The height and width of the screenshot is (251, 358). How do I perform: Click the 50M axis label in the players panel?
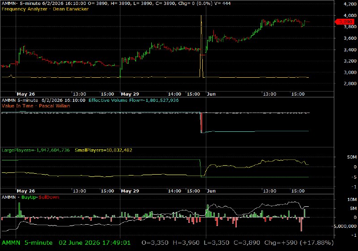(x=352, y=157)
